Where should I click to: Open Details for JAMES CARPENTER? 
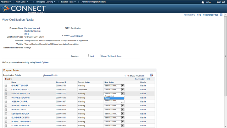tap(143, 94)
